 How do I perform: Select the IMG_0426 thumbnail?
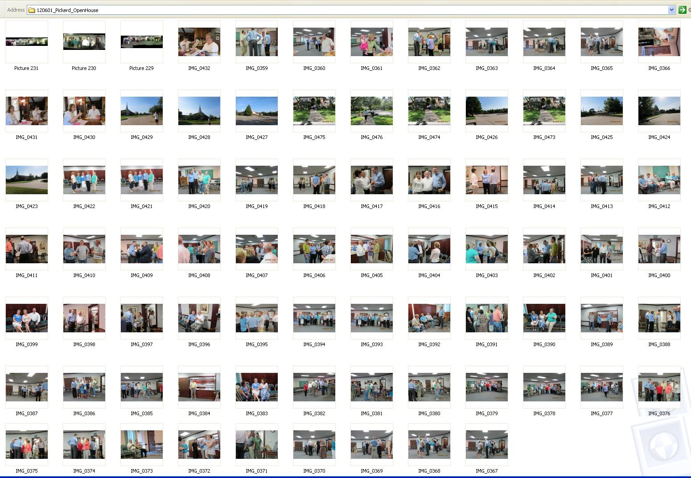point(487,111)
